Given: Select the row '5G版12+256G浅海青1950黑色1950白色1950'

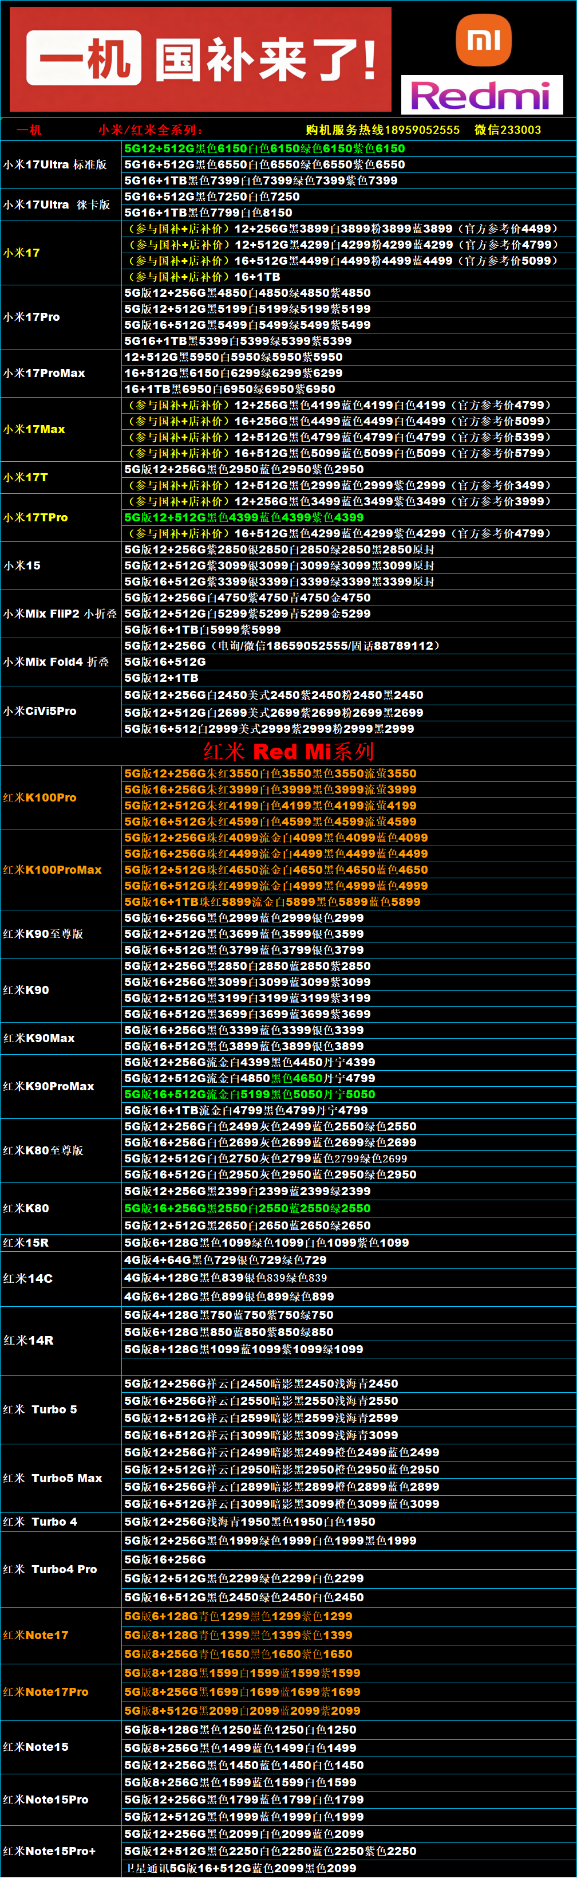Looking at the screenshot, I should point(349,1522).
